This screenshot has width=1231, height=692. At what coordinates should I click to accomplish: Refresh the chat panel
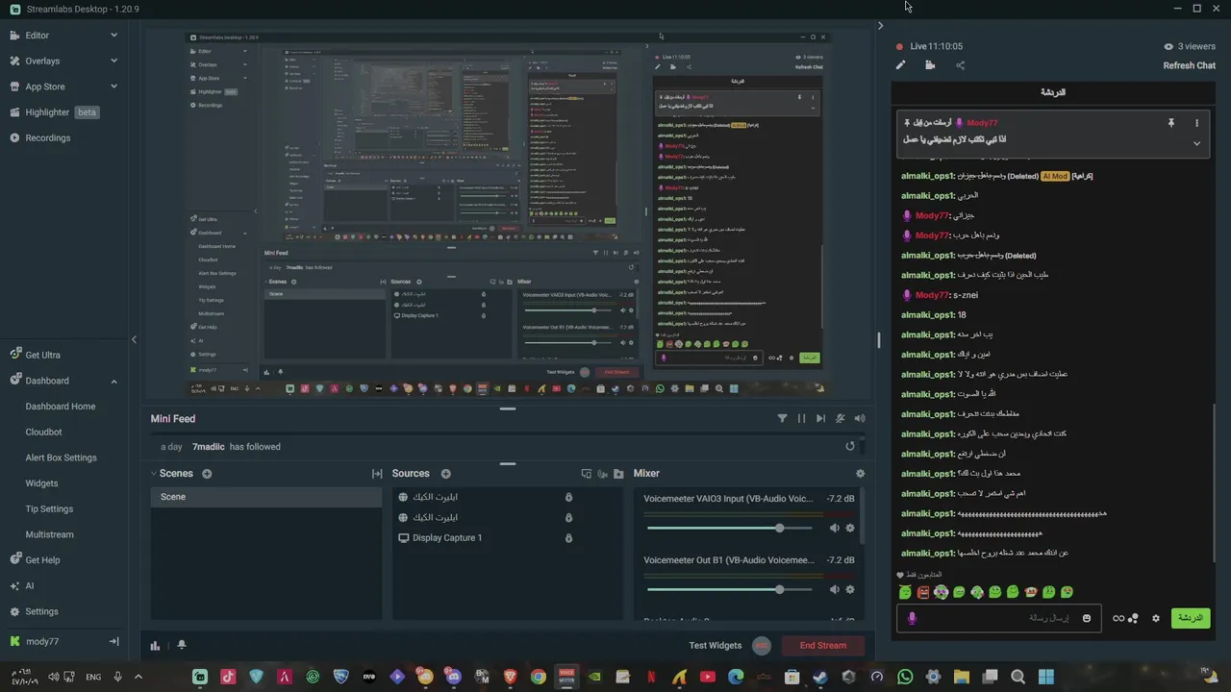point(1189,65)
